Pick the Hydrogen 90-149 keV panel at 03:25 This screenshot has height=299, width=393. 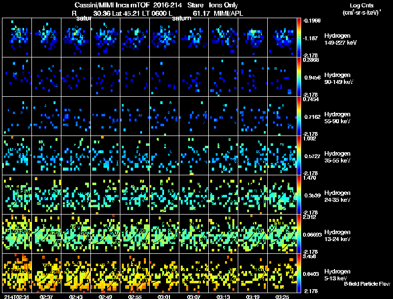coord(282,77)
